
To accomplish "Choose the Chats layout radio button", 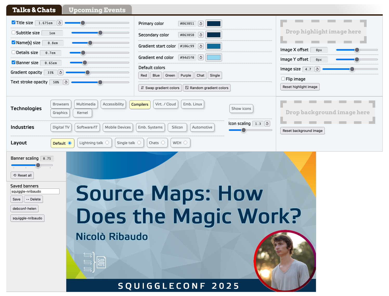I will [x=163, y=143].
